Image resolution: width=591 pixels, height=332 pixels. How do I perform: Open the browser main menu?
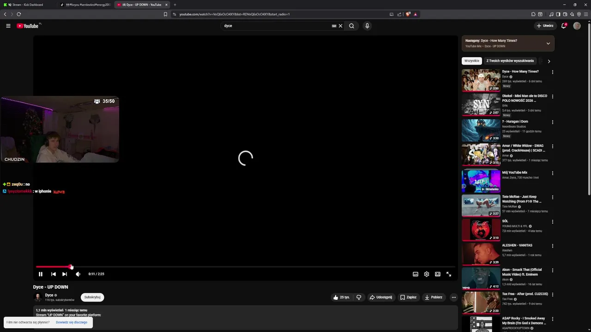586,14
